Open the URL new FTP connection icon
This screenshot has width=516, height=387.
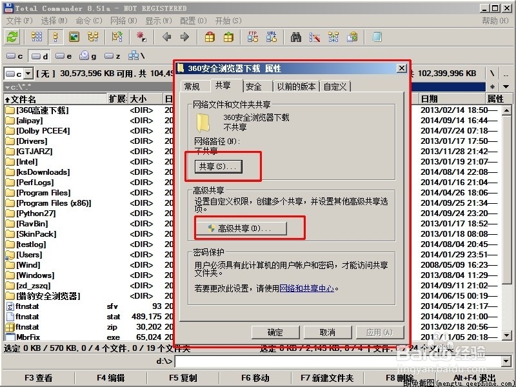point(272,37)
